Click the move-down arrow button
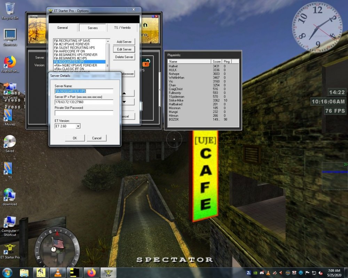Viewport: 348px width, 278px height. [x=128, y=102]
